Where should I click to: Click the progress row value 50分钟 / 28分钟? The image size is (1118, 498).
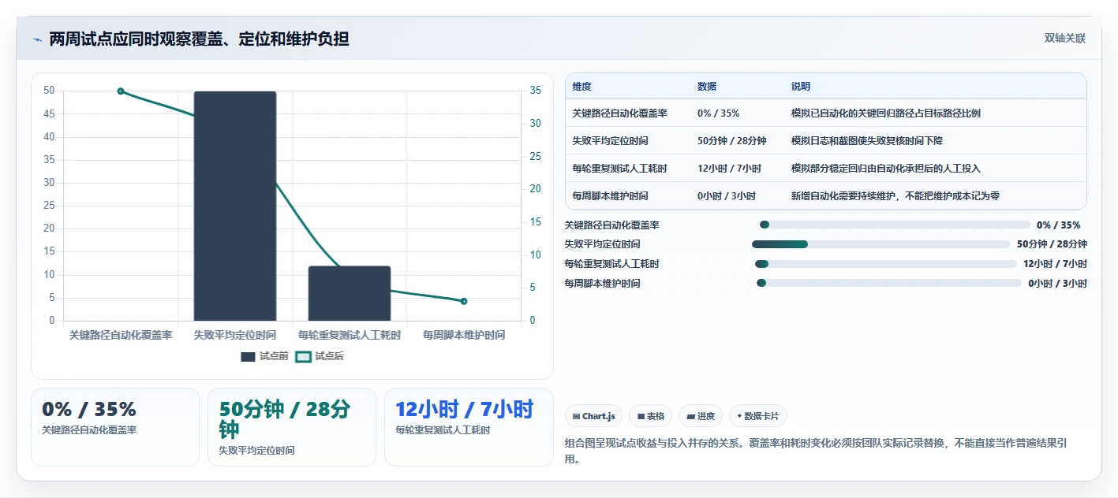(1052, 244)
